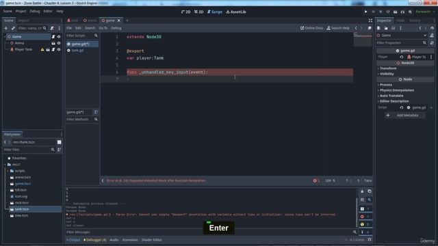Open Inspector history list icon
This screenshot has height=246, width=438.
click(432, 28)
